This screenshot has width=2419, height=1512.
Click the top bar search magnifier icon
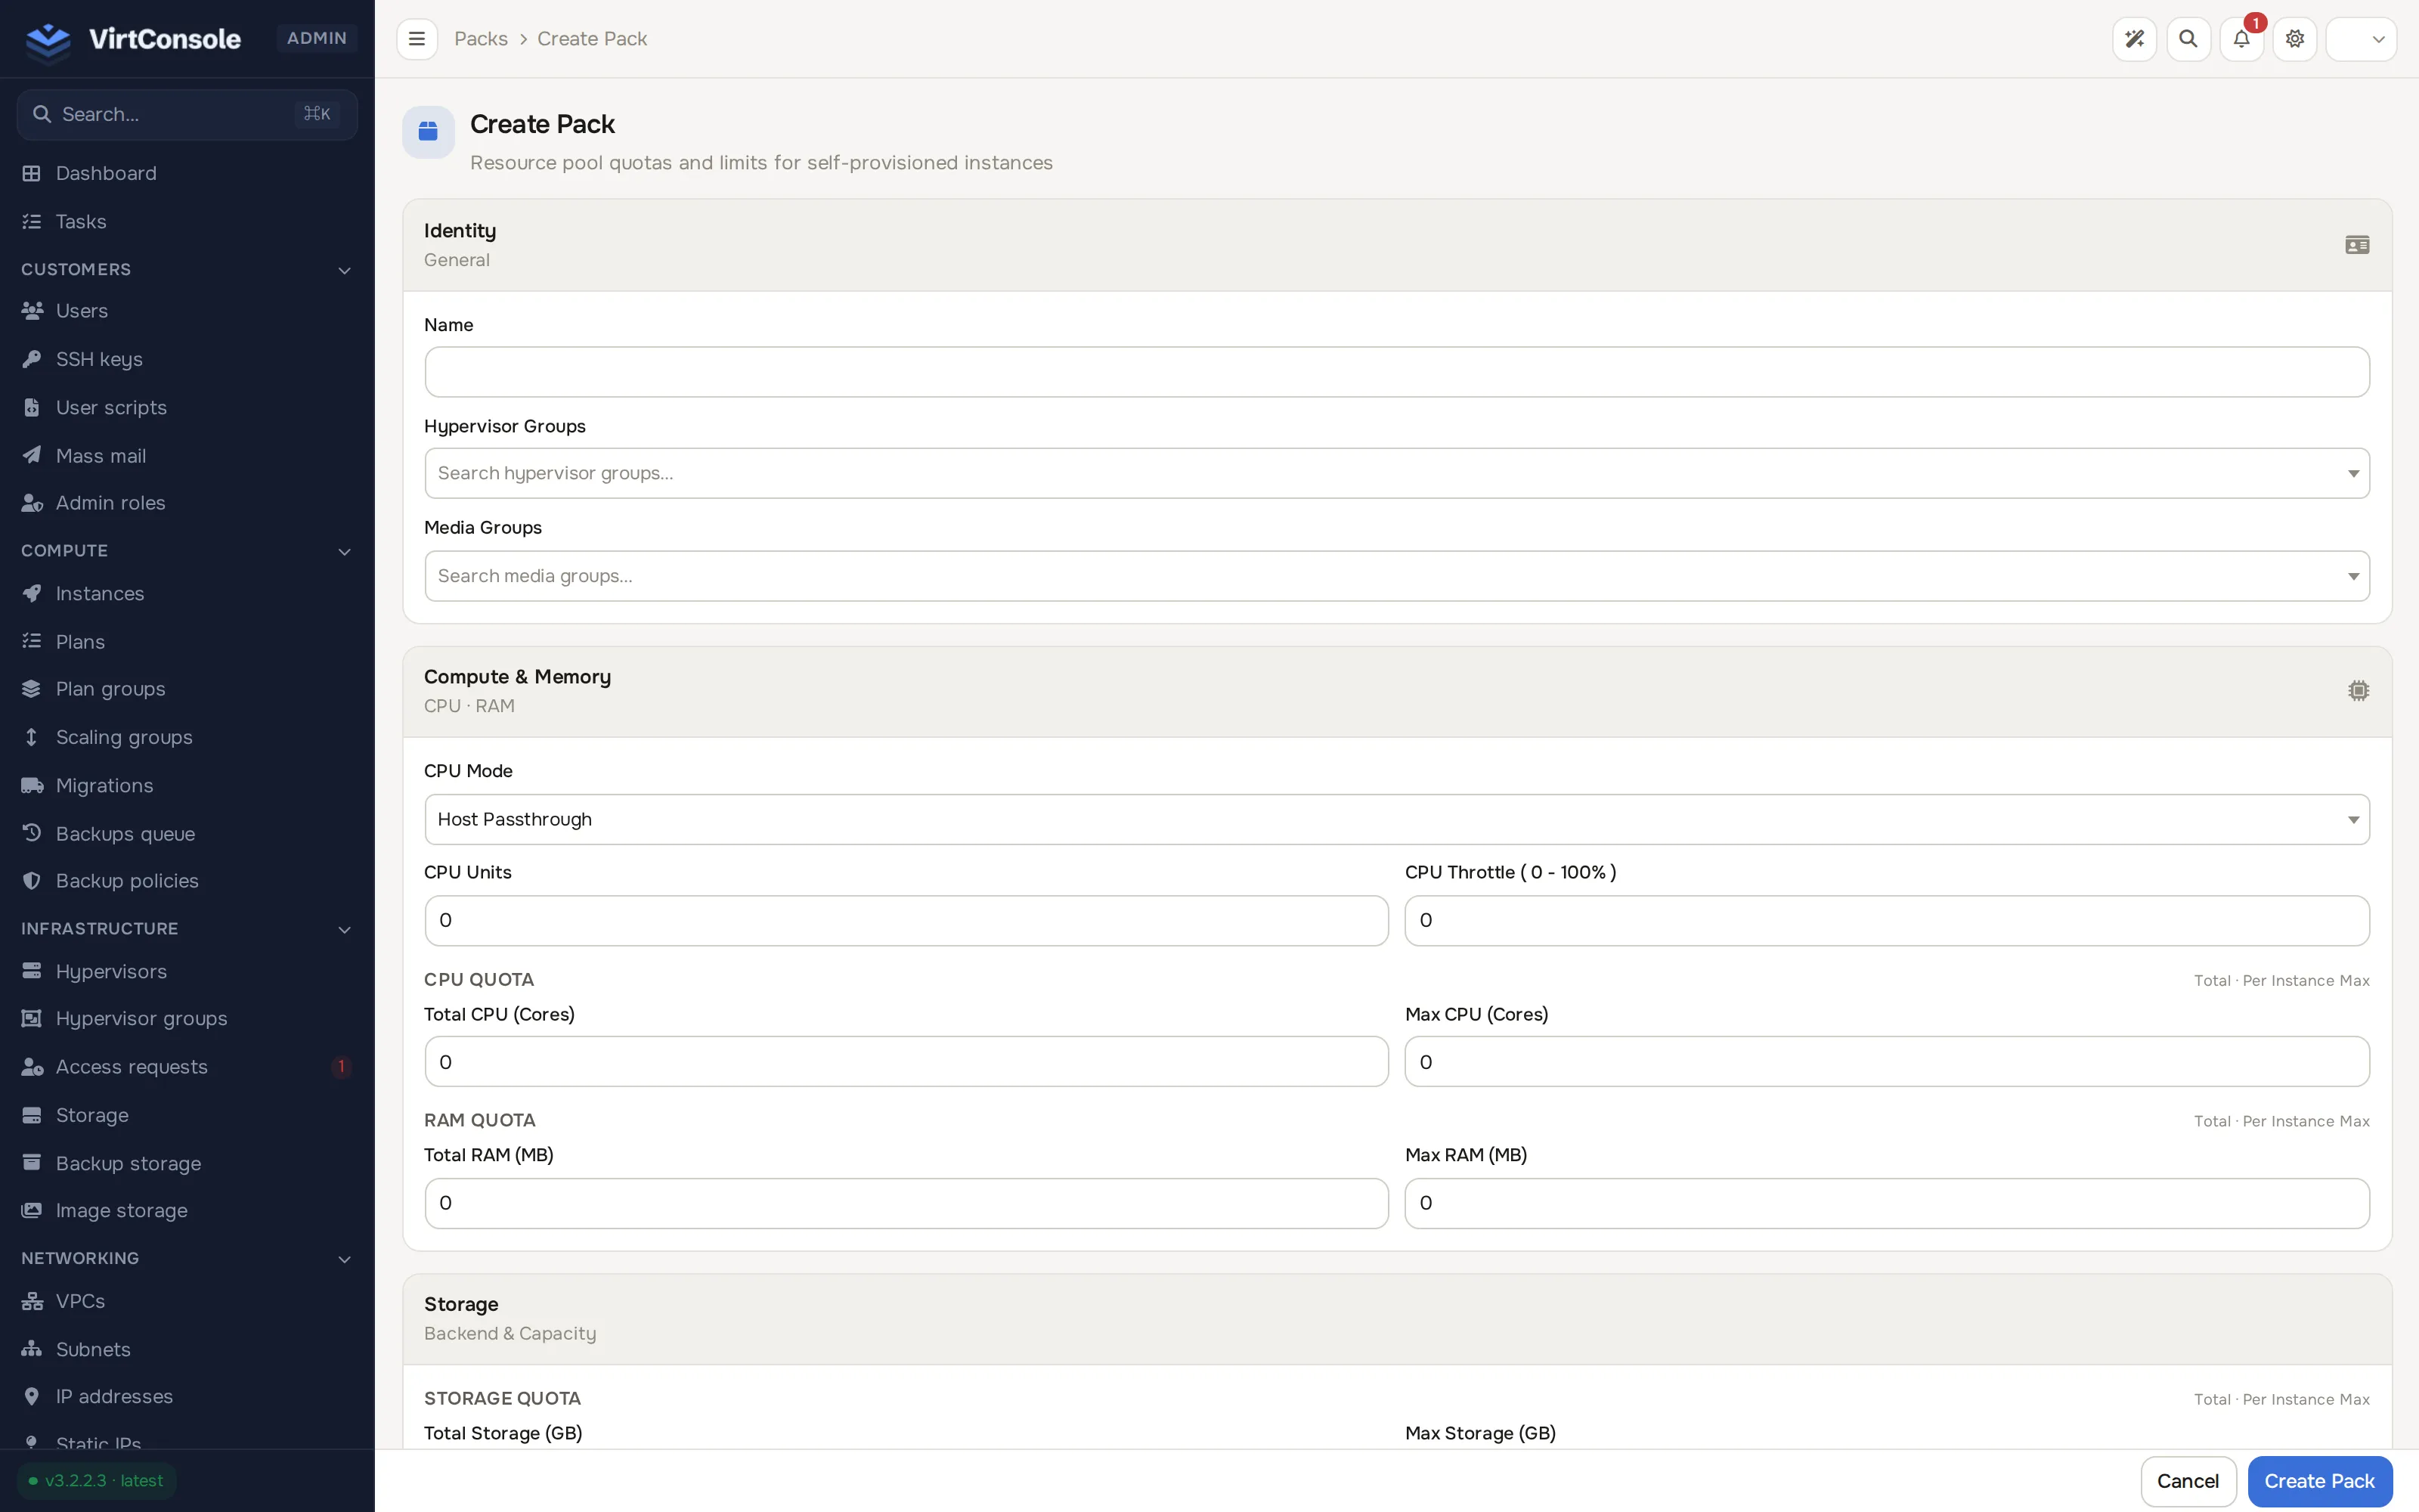pos(2188,39)
